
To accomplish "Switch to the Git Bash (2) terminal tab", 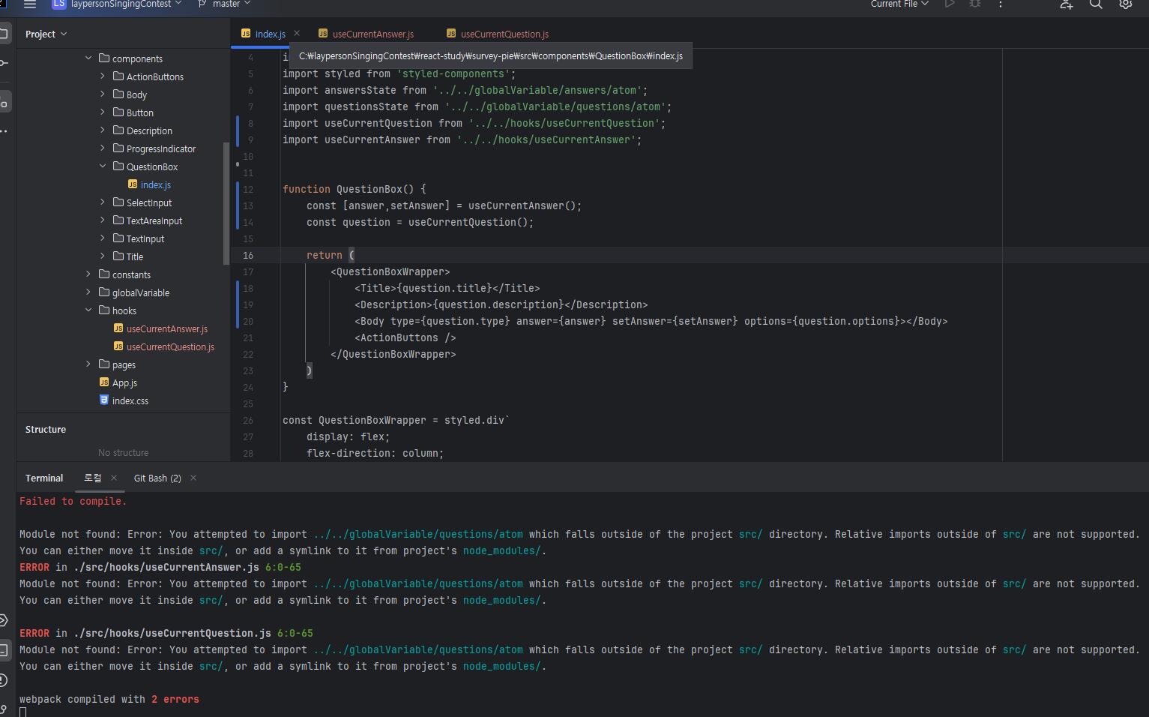I will (x=157, y=478).
